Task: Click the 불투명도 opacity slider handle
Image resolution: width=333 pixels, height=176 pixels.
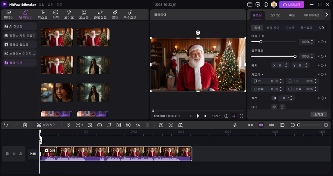Action: pos(295,56)
